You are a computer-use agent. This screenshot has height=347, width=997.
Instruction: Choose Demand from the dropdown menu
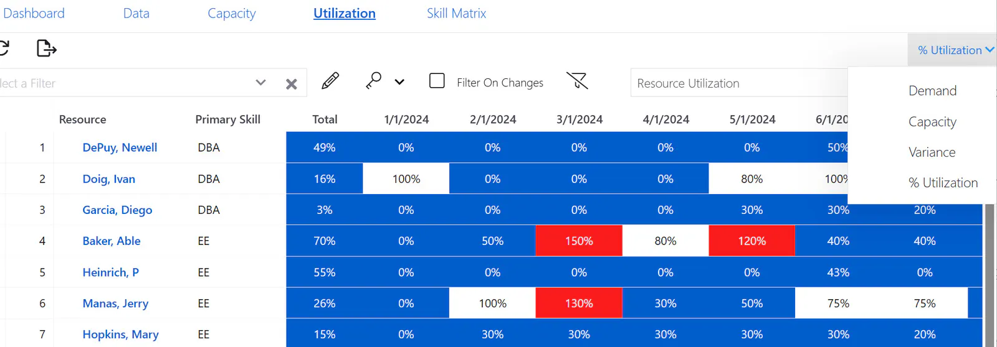click(x=932, y=91)
